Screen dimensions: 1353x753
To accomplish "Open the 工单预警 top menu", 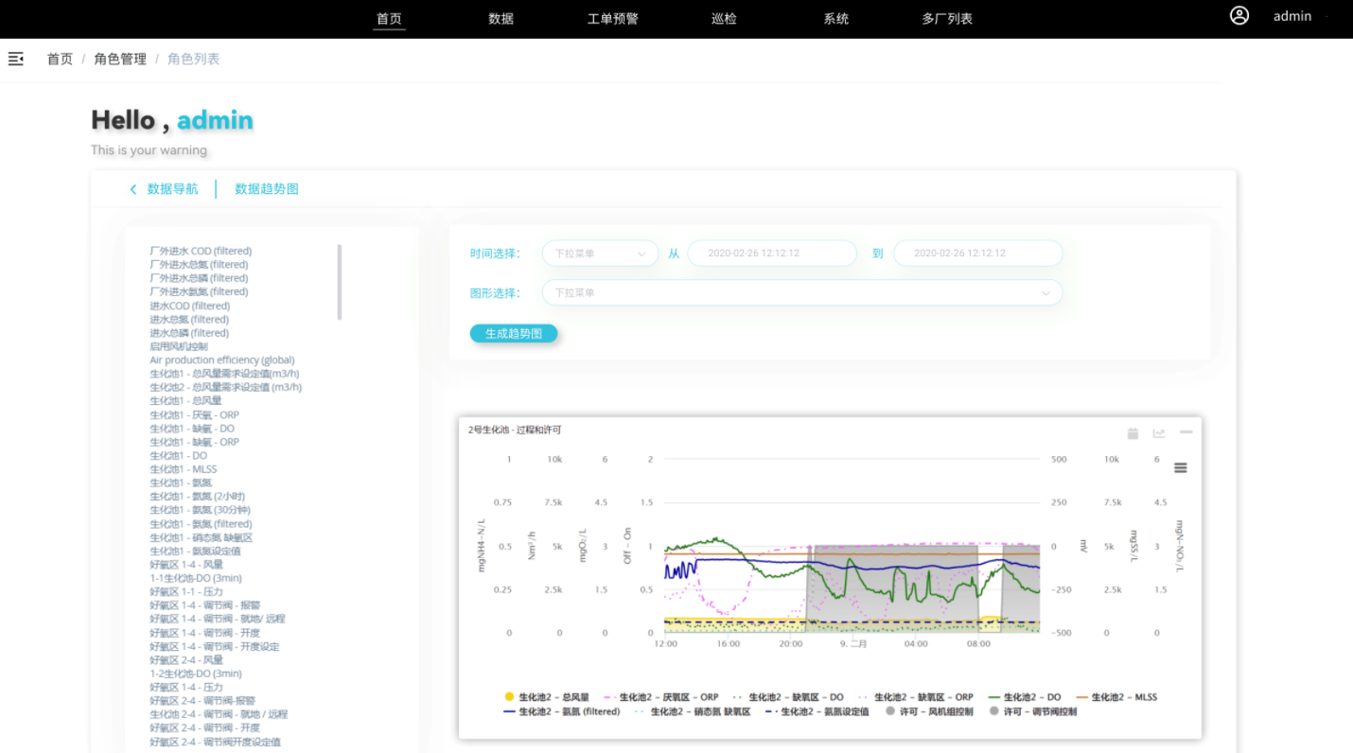I will (x=613, y=18).
